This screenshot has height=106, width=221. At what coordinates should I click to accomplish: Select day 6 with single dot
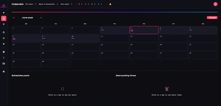click(x=173, y=30)
